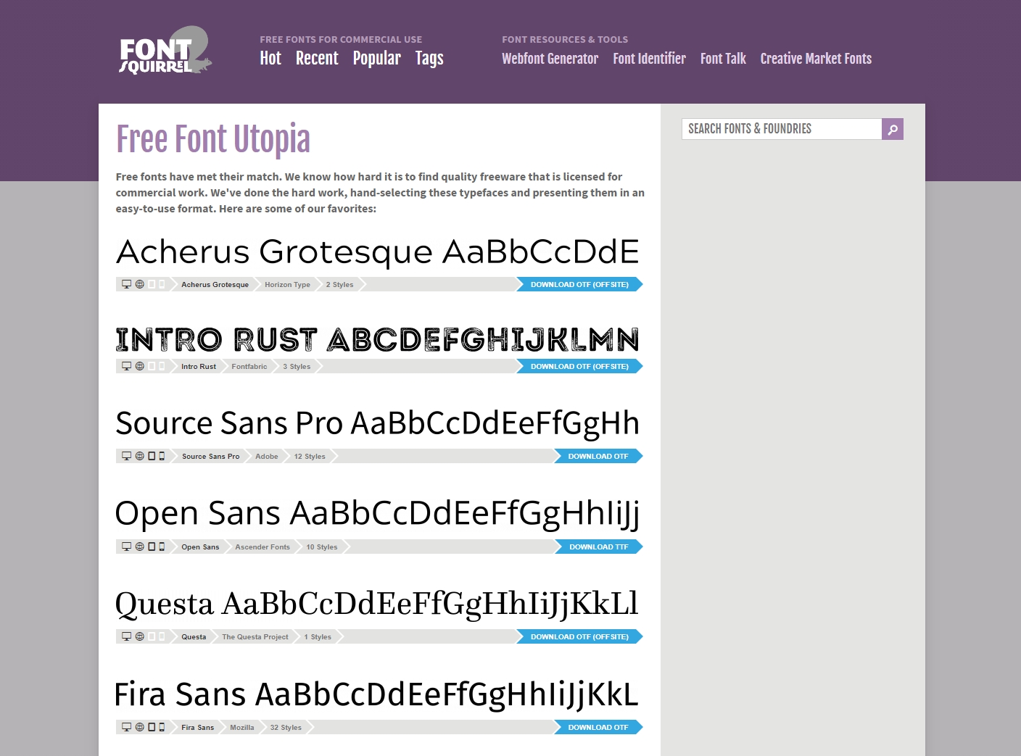Screen dimensions: 1021x756
Task: Click web globe icon in Open Sans row
Action: click(140, 547)
